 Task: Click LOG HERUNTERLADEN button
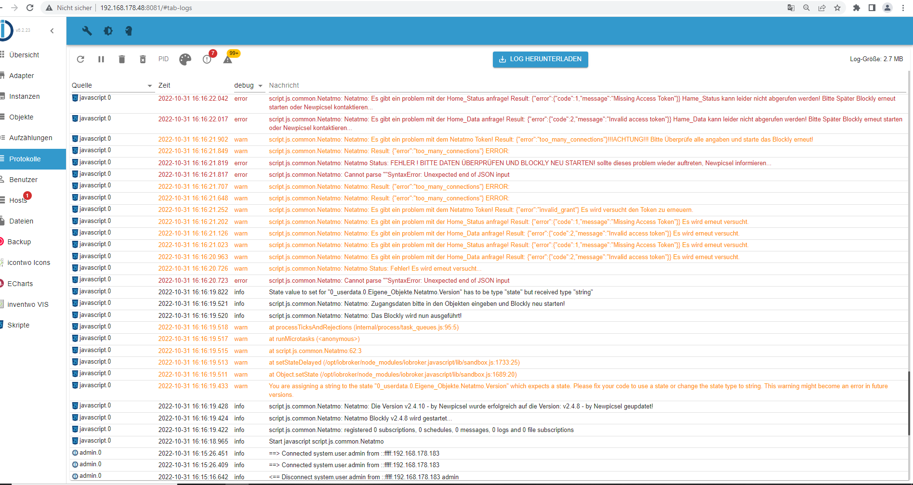(x=540, y=59)
